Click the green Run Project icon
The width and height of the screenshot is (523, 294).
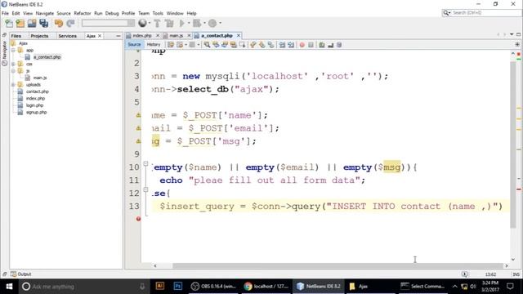click(x=182, y=24)
